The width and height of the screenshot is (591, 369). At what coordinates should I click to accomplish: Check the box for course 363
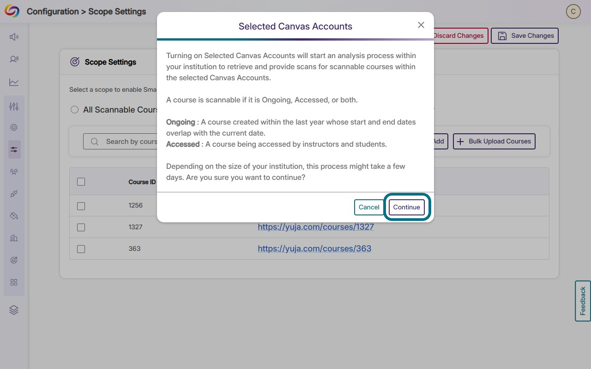81,249
